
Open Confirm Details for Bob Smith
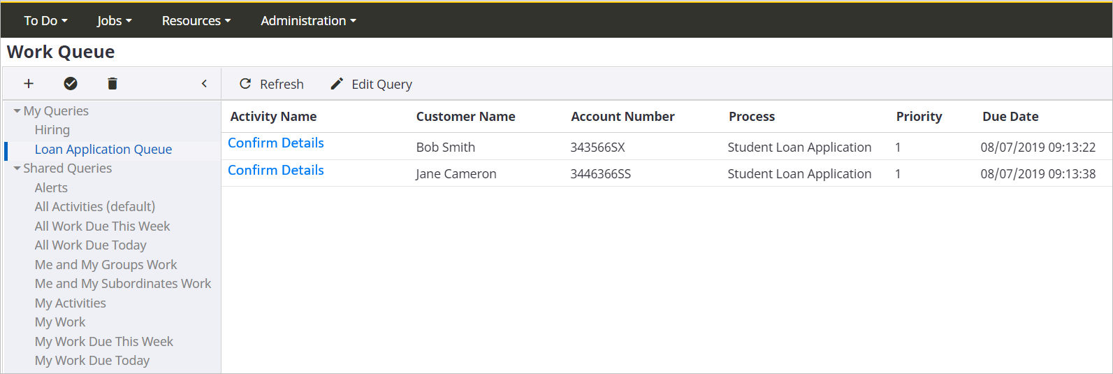[x=276, y=143]
